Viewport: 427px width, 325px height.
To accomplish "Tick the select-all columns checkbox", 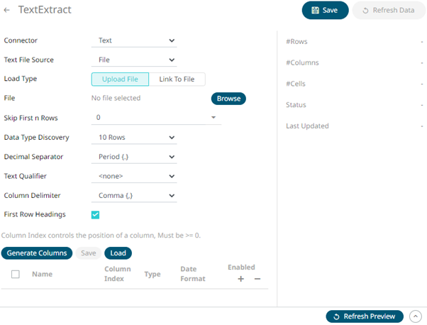I will (x=16, y=274).
